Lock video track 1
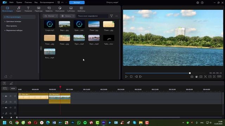Viewport: 225px width, 126px height. pyautogui.click(x=15, y=96)
